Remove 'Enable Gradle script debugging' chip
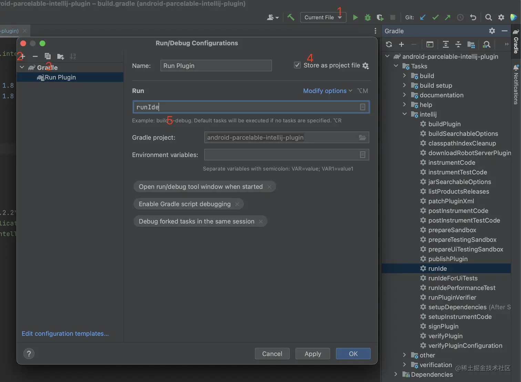This screenshot has width=521, height=382. (x=237, y=204)
